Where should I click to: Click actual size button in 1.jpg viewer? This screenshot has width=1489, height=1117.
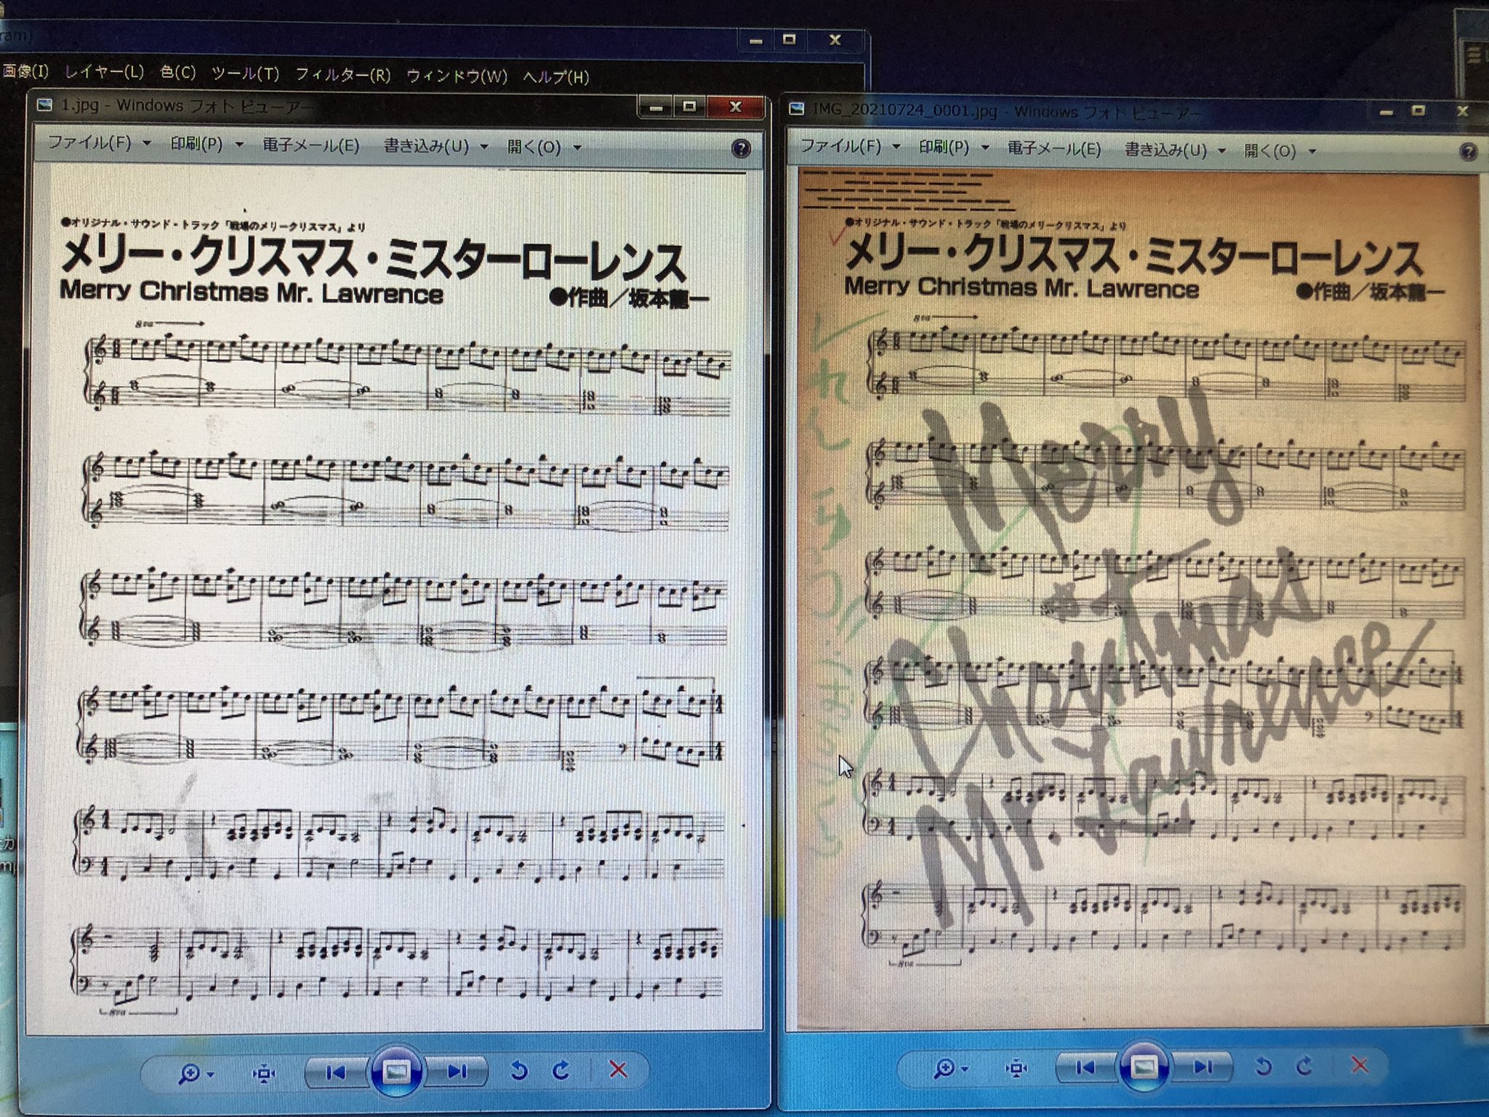[x=264, y=1073]
